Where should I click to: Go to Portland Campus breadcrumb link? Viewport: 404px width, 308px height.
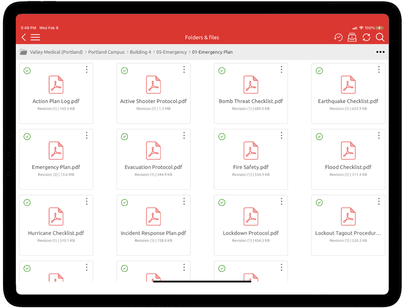pyautogui.click(x=106, y=52)
